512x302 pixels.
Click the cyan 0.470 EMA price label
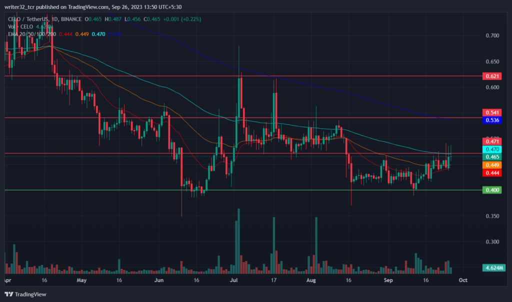point(492,149)
